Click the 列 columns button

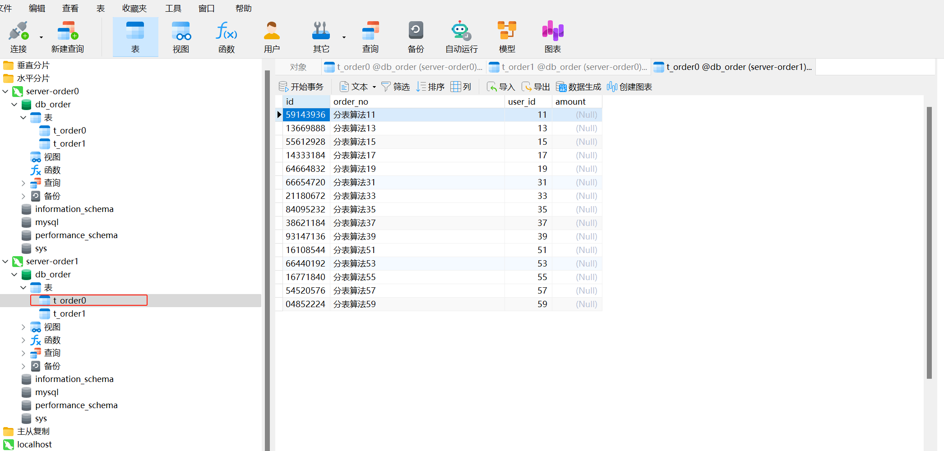[461, 87]
